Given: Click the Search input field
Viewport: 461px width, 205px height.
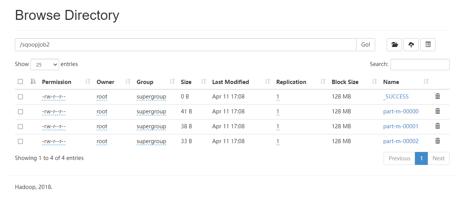Looking at the screenshot, I should click(419, 65).
